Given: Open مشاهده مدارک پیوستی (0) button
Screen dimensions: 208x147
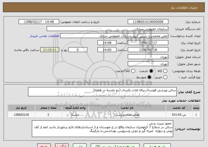Looking at the screenshot, I should point(115,145).
